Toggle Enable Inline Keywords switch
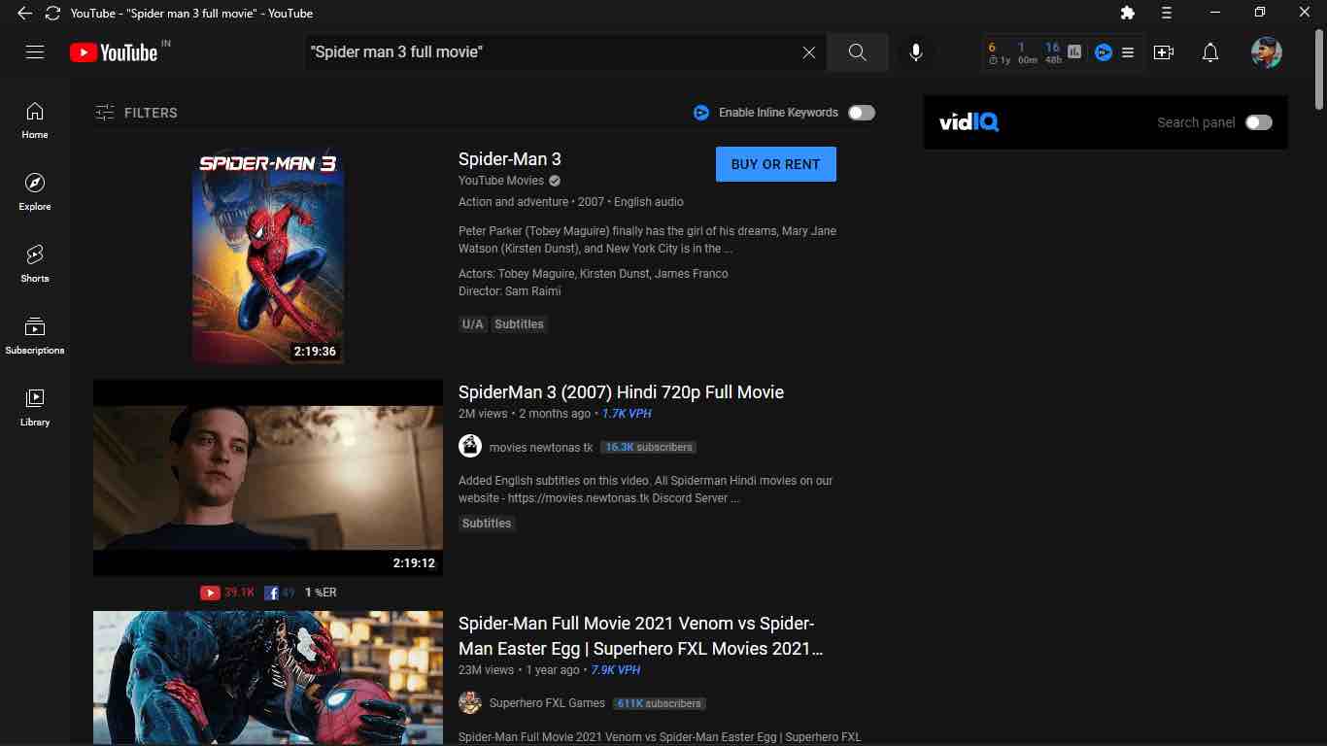The height and width of the screenshot is (746, 1327). click(862, 113)
